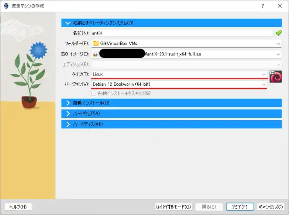Click the ISO disc icon in image field

pyautogui.click(x=95, y=54)
